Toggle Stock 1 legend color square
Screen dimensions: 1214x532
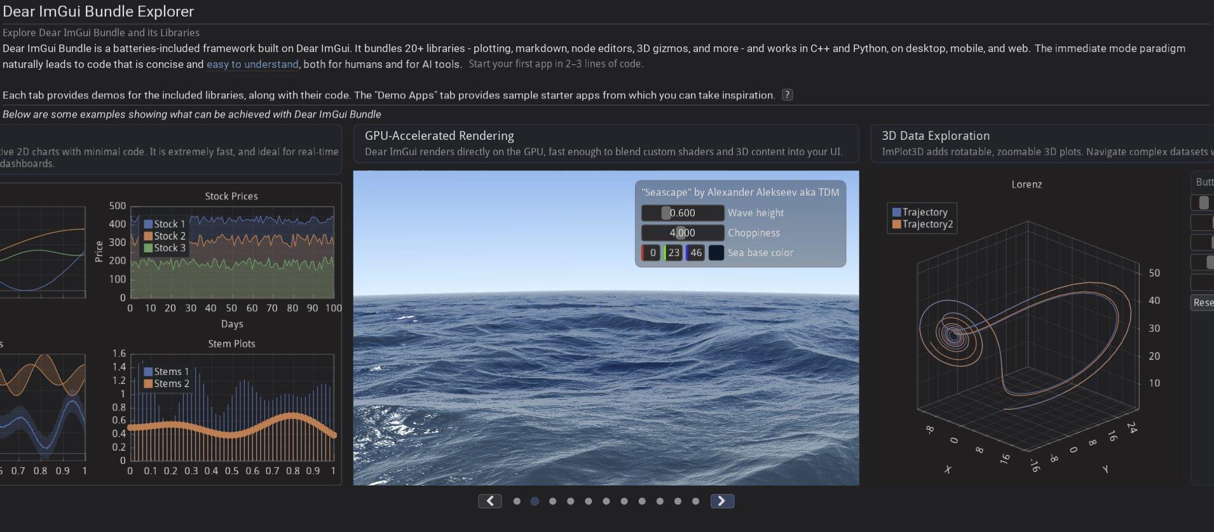148,224
